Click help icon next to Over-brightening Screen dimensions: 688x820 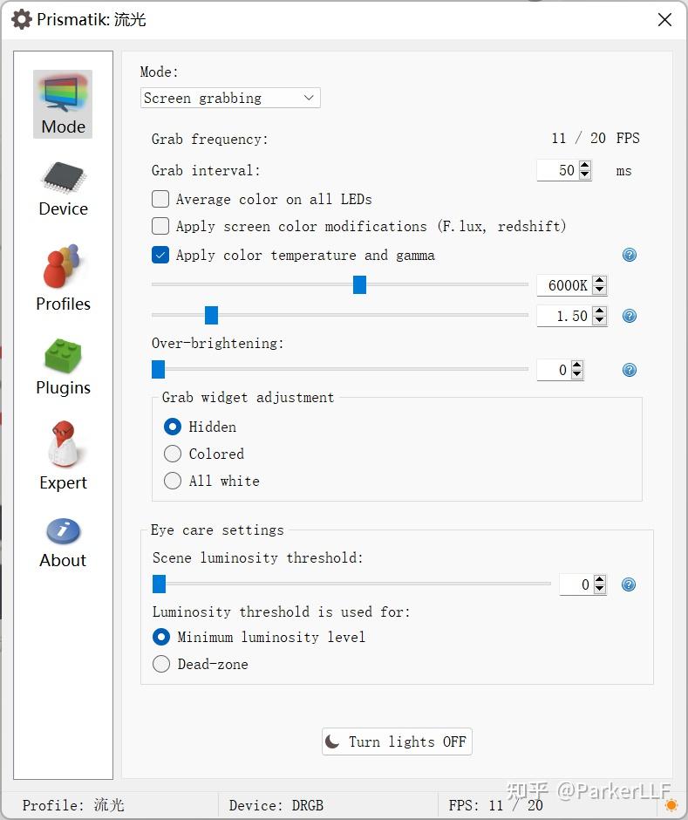coord(630,370)
